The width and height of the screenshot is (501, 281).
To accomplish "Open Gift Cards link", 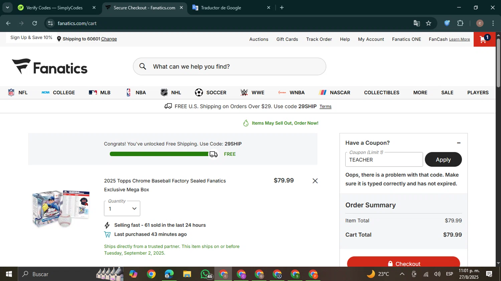I will (x=287, y=39).
